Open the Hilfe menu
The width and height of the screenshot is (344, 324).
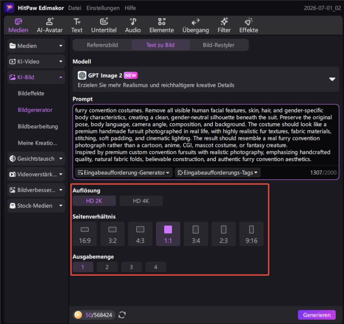pyautogui.click(x=130, y=8)
